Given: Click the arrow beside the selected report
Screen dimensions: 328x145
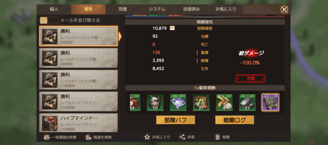Looking at the screenshot, I should (120, 36).
